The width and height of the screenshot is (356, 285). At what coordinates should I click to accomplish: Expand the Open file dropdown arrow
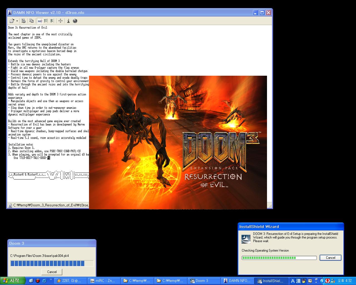(17, 21)
